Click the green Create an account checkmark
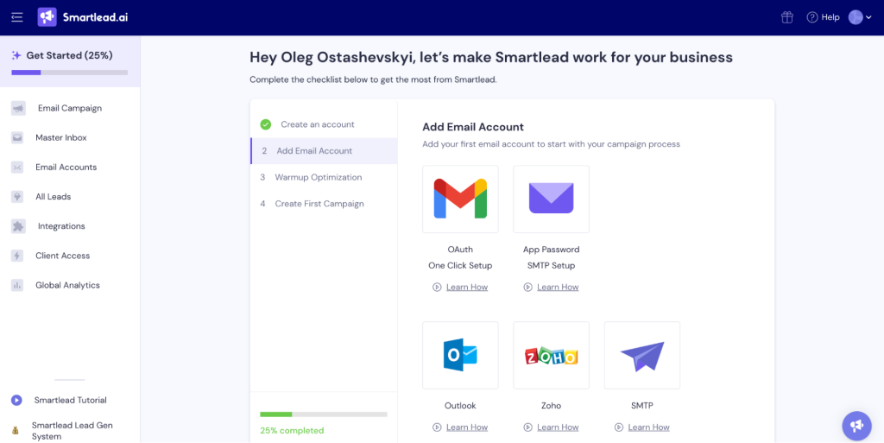Viewport: 884px width, 443px height. (266, 124)
